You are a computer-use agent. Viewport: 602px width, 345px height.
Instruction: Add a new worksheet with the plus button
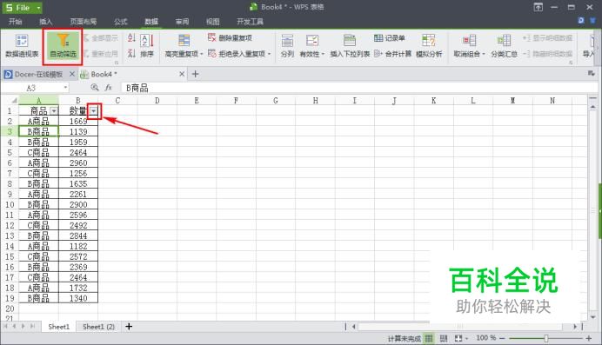pyautogui.click(x=129, y=327)
